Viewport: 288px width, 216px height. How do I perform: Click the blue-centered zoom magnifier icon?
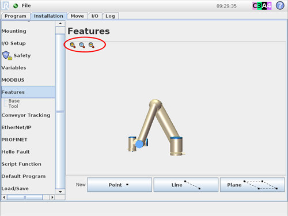point(82,46)
